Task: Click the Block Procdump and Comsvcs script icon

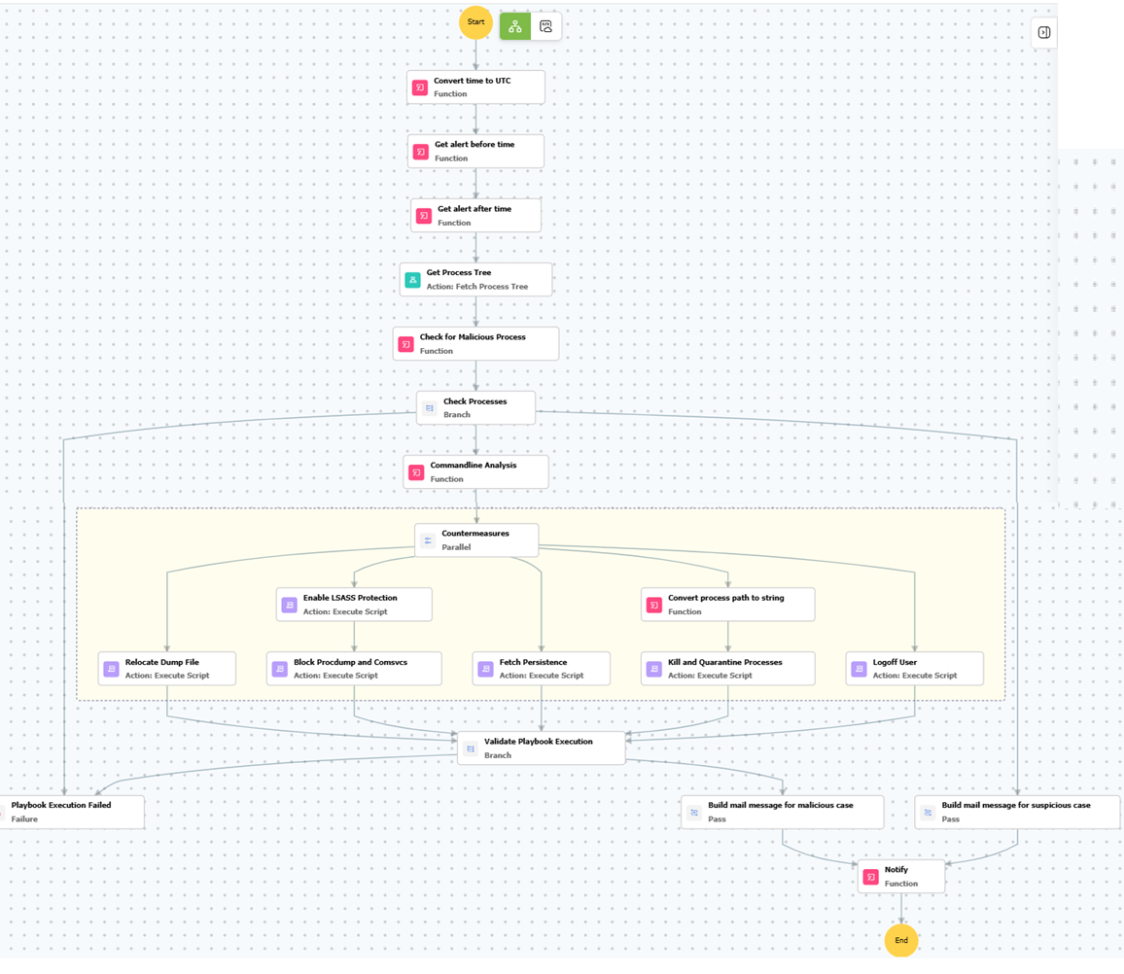Action: (x=280, y=669)
